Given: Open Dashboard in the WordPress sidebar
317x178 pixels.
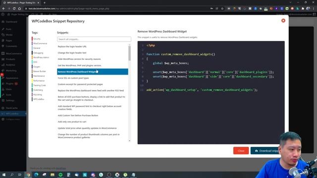Looking at the screenshot, I should (x=11, y=22).
